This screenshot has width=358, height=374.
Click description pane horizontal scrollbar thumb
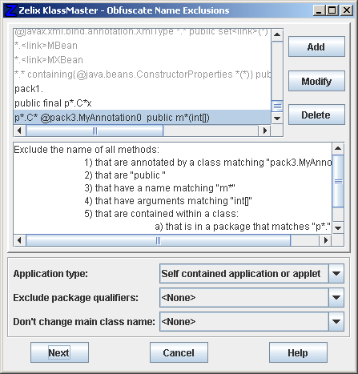[x=158, y=240]
